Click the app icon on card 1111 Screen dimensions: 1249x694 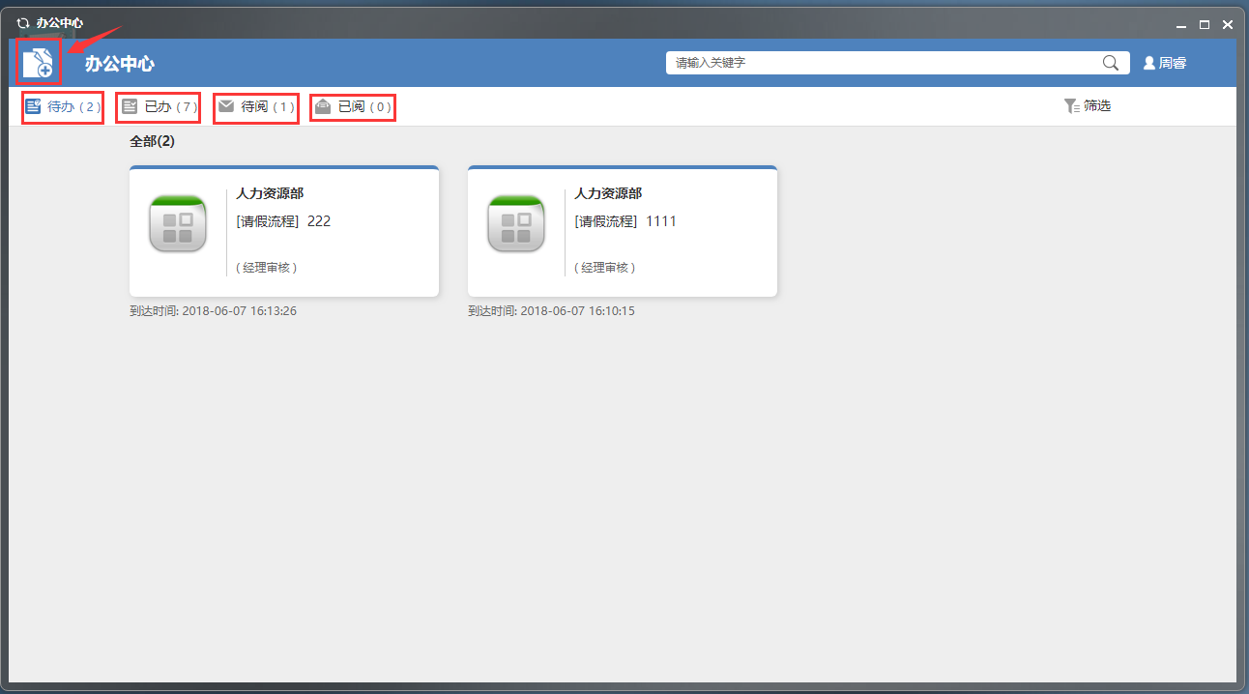click(516, 223)
